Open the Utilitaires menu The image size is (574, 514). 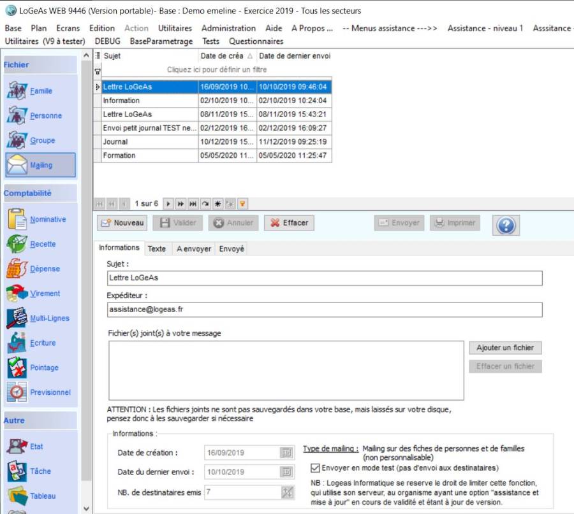click(175, 28)
